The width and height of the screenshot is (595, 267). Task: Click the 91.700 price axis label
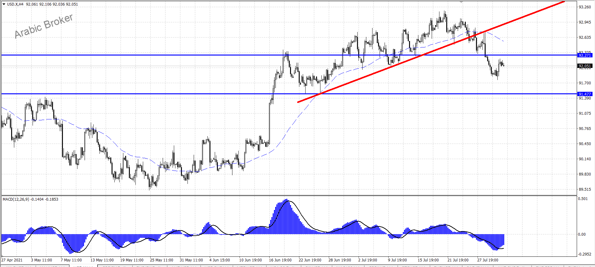pyautogui.click(x=585, y=83)
